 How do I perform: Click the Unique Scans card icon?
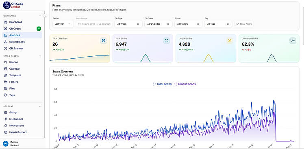[230, 40]
